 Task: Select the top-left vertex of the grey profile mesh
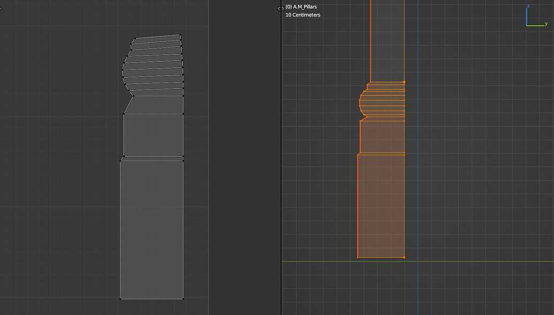[135, 39]
